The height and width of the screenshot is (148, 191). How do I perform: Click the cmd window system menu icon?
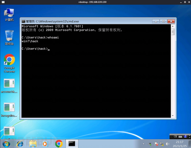click(x=23, y=21)
